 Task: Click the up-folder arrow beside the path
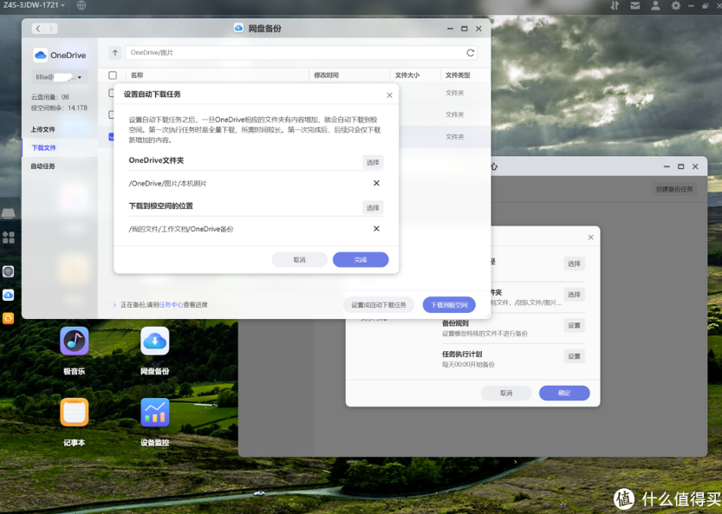coord(115,53)
